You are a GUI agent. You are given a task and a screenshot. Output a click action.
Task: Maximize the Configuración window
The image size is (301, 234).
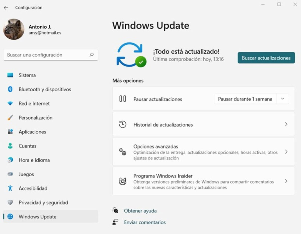279,4
